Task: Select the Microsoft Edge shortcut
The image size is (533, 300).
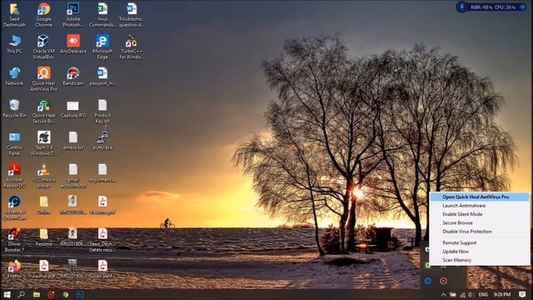Action: [102, 47]
